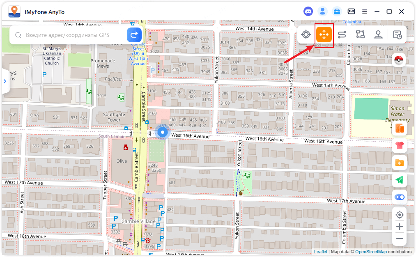Image resolution: width=416 pixels, height=257 pixels.
Task: Click the blue current location marker
Action: pos(162,132)
